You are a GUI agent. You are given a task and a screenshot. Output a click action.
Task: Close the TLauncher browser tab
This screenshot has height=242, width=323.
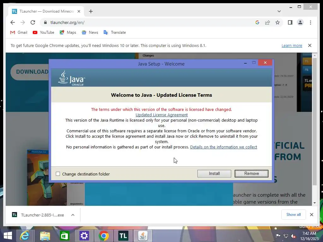[x=79, y=11]
